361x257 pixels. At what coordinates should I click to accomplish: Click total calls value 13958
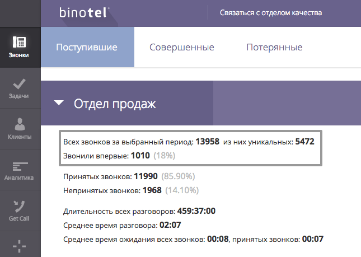tap(208, 142)
